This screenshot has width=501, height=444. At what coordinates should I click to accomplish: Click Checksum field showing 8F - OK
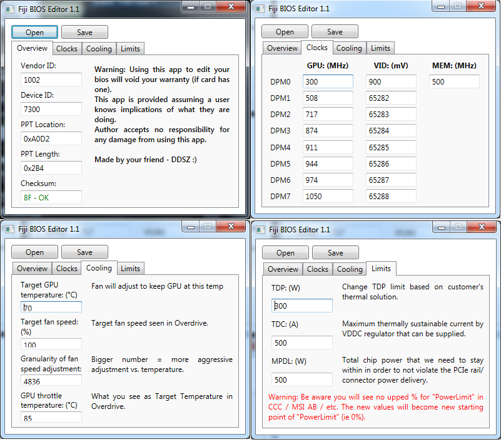click(x=51, y=197)
